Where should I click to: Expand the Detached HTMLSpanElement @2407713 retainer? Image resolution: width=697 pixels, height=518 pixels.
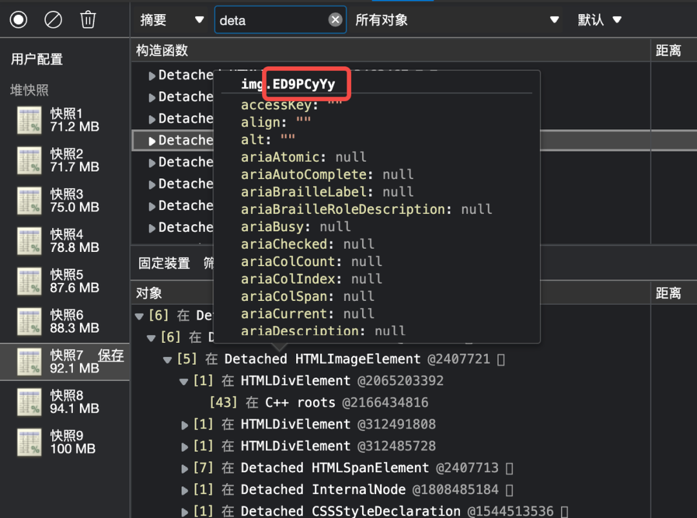(185, 469)
